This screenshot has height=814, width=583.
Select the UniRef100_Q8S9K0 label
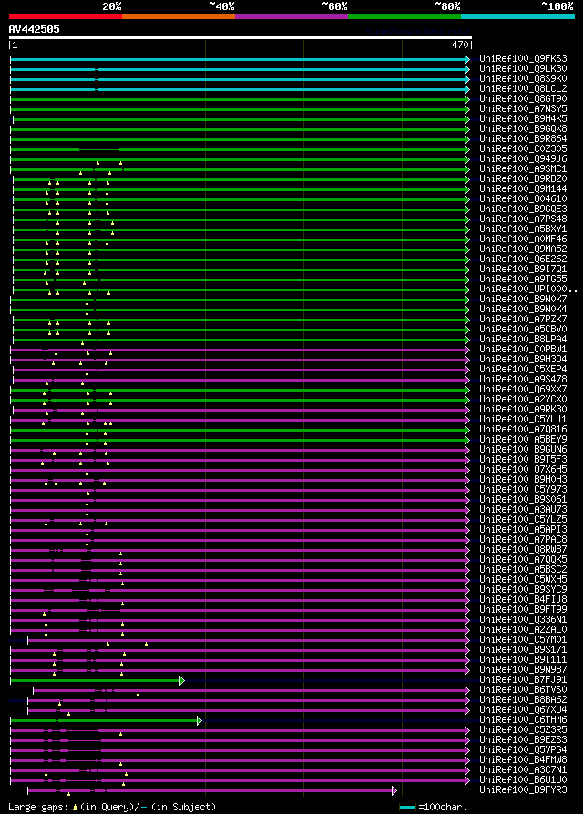(x=523, y=79)
